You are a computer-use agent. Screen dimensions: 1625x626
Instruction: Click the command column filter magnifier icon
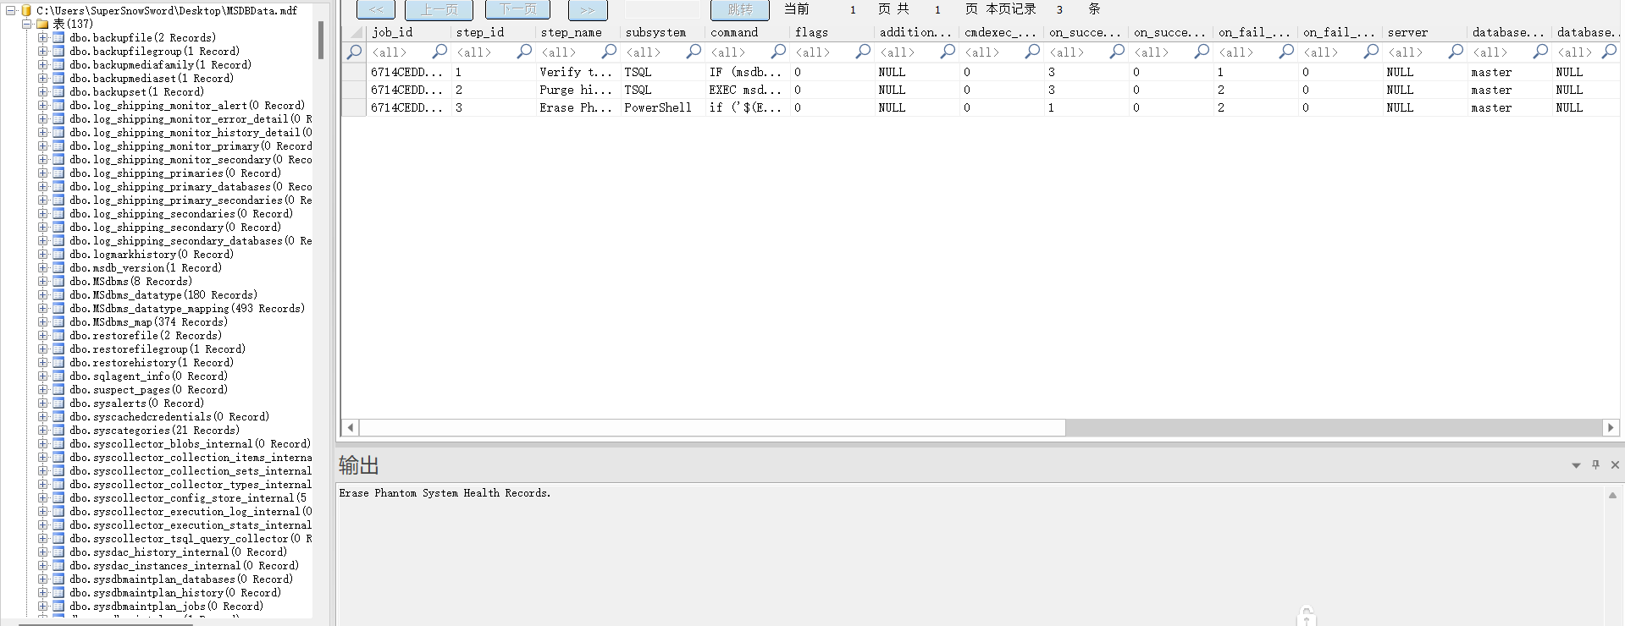click(x=778, y=52)
